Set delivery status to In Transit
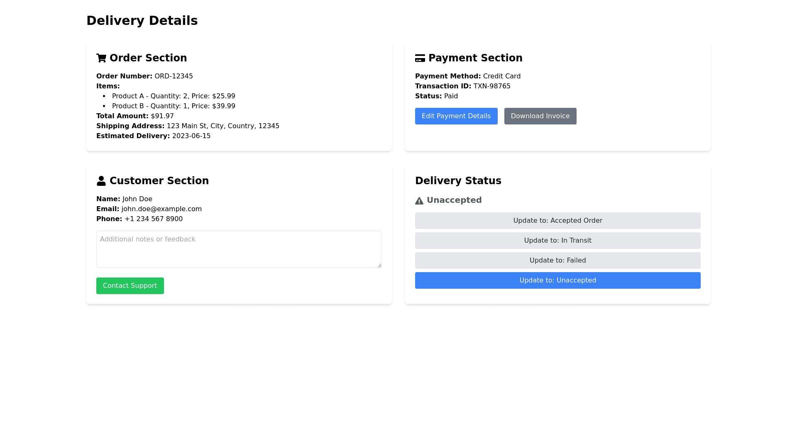797x448 pixels. [557, 241]
